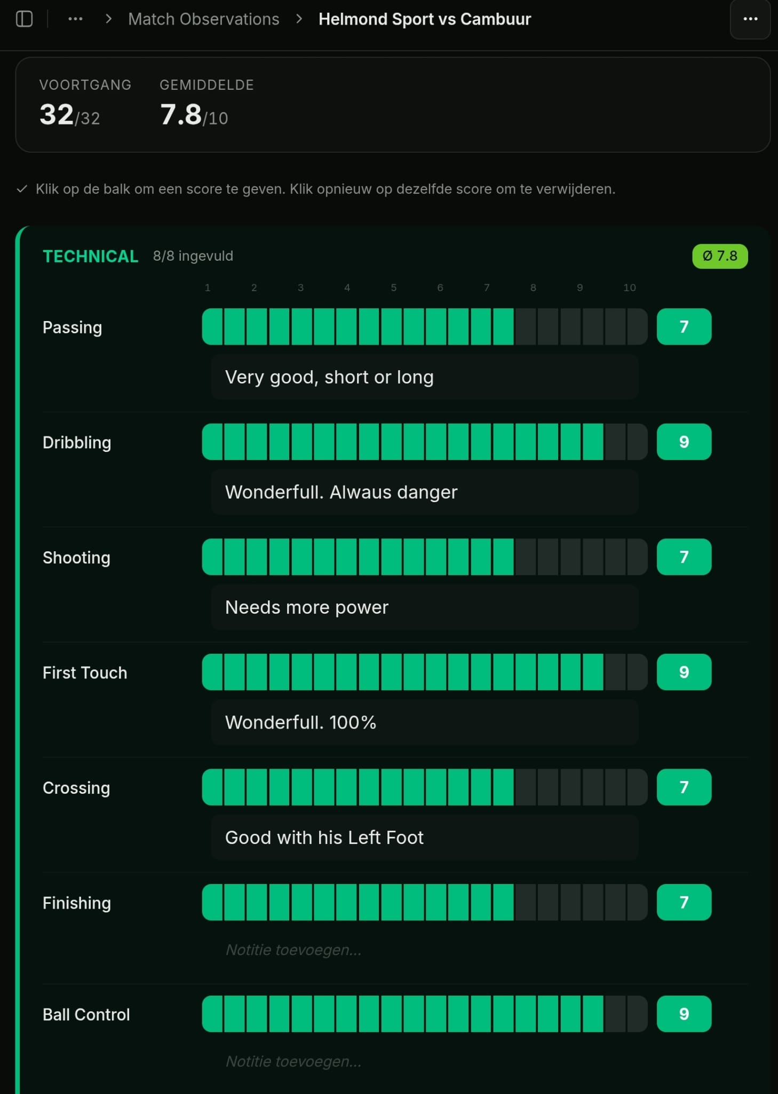
Task: Add a note under Ball Control
Action: click(x=424, y=1061)
